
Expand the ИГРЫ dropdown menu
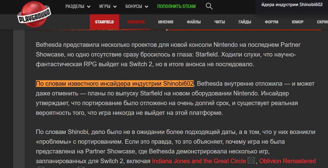pos(108,6)
